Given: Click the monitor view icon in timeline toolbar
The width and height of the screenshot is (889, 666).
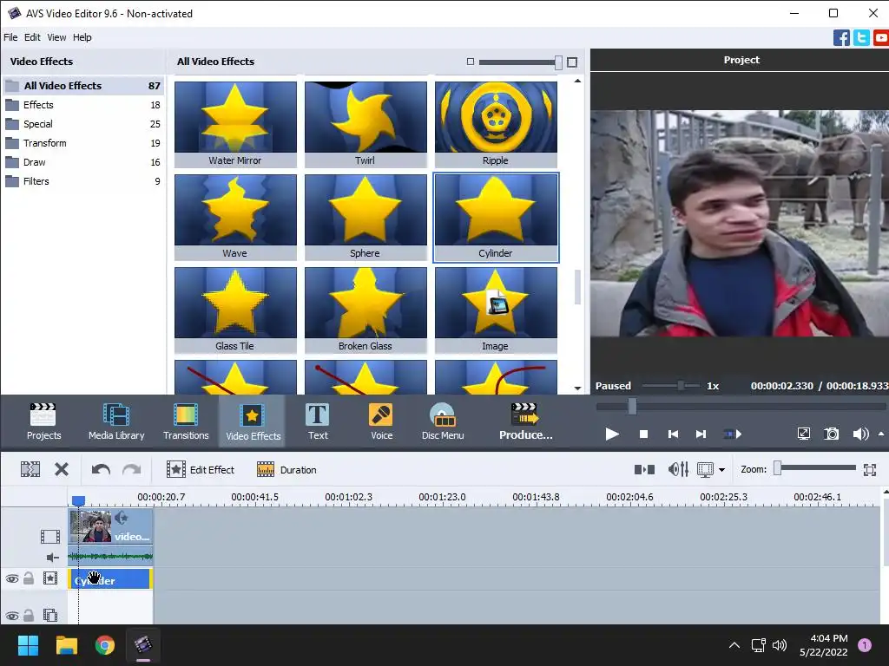Looking at the screenshot, I should (705, 469).
